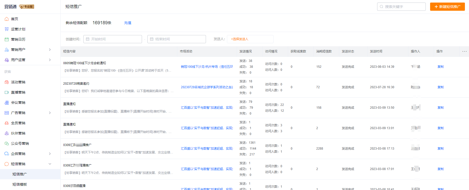Select 短信推广 submenu item
The image size is (469, 190).
[x=30, y=174]
